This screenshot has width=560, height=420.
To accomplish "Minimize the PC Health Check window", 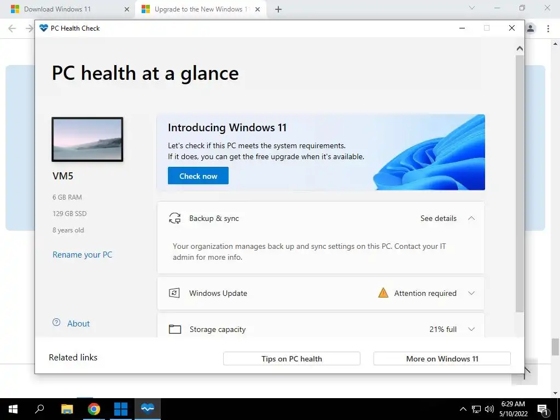I will (462, 28).
